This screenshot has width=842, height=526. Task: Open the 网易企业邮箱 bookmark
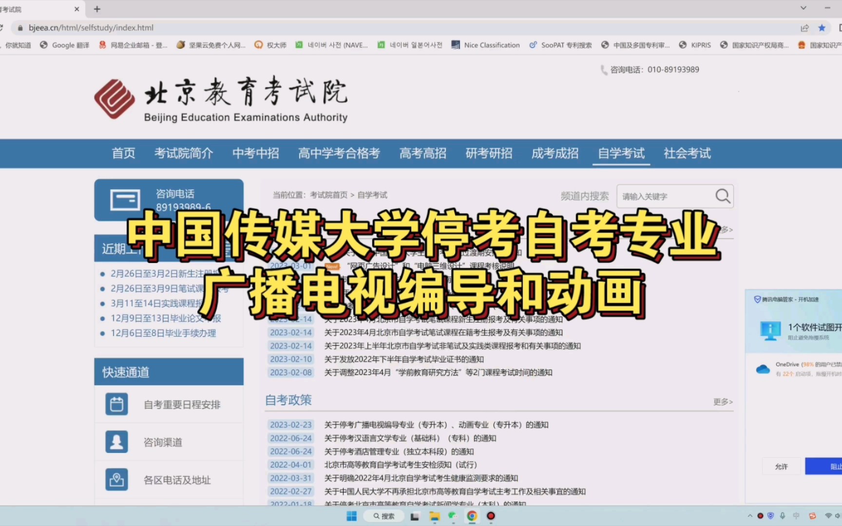coord(133,45)
